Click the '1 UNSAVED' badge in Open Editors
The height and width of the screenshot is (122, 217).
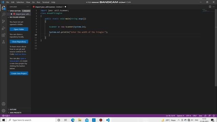pos(26,11)
